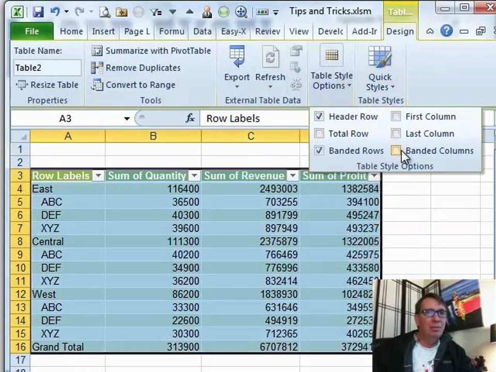Switch to the Home tab
The width and height of the screenshot is (496, 372).
click(71, 32)
